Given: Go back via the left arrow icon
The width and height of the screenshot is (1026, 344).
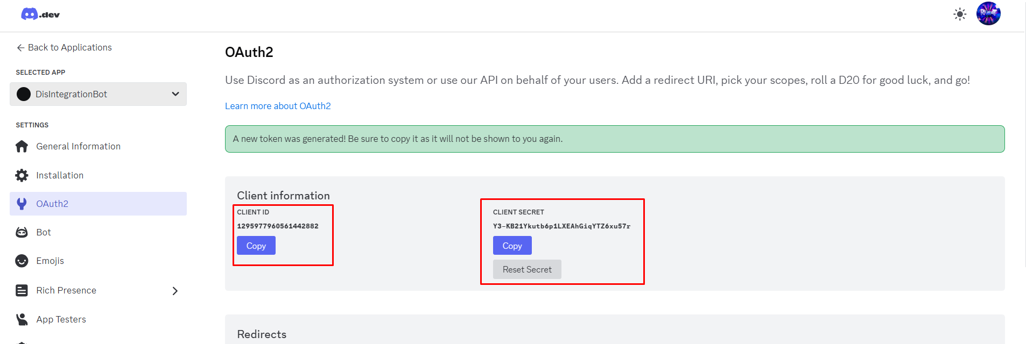Looking at the screenshot, I should [x=20, y=48].
